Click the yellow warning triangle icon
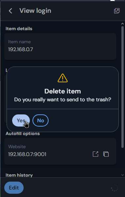 coord(63,78)
